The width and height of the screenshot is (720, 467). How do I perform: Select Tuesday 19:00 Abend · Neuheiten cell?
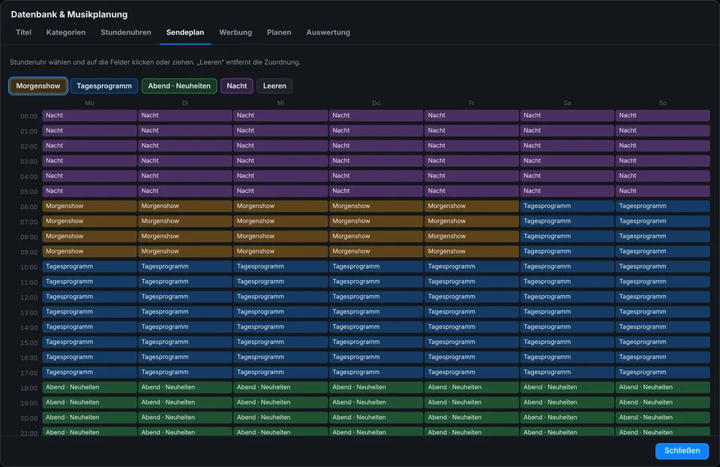point(185,402)
